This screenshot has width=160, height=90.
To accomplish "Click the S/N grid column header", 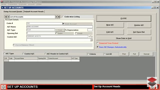I will [x=6, y=58].
